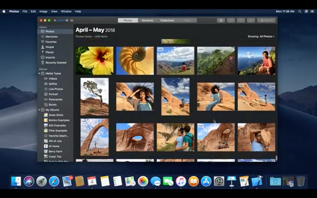Click the Share button in the toolbar
Viewport: 317px width, 198px height.
click(x=231, y=20)
